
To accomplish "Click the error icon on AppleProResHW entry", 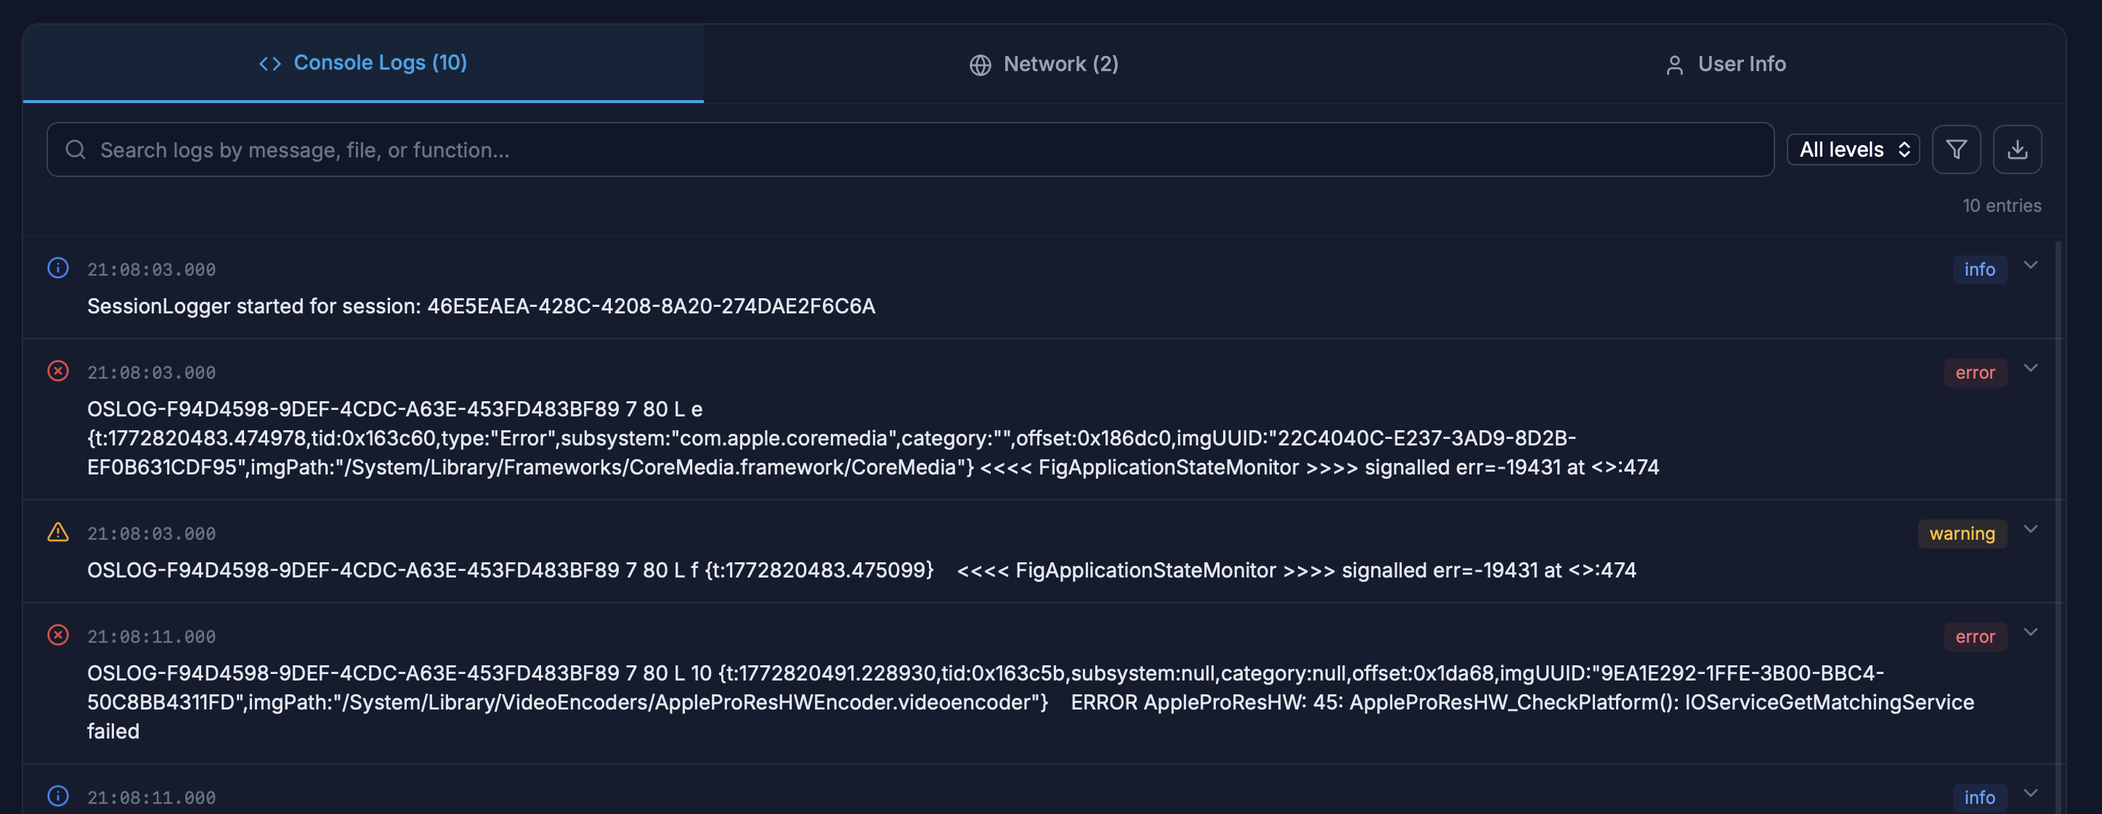I will 58,635.
